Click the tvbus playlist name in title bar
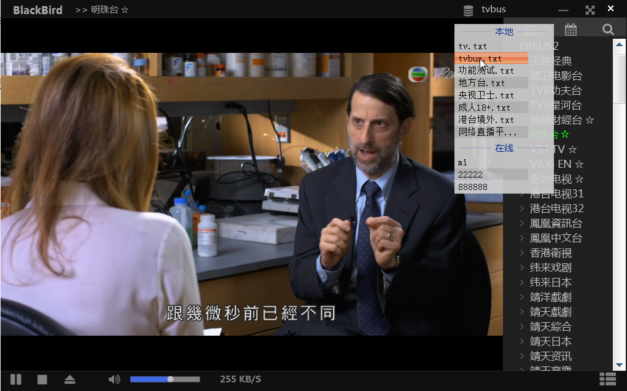Viewport: 627px width, 391px height. [494, 9]
